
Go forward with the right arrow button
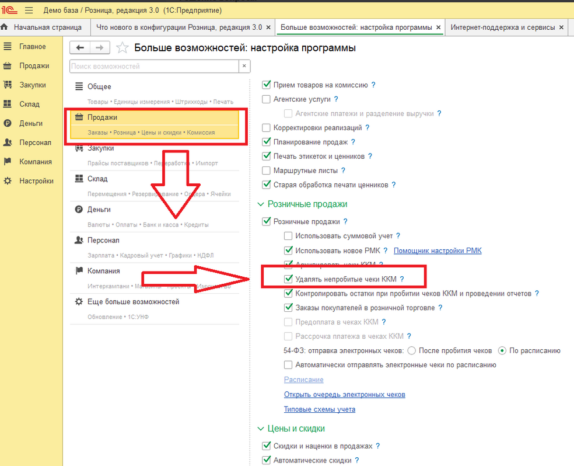(100, 48)
